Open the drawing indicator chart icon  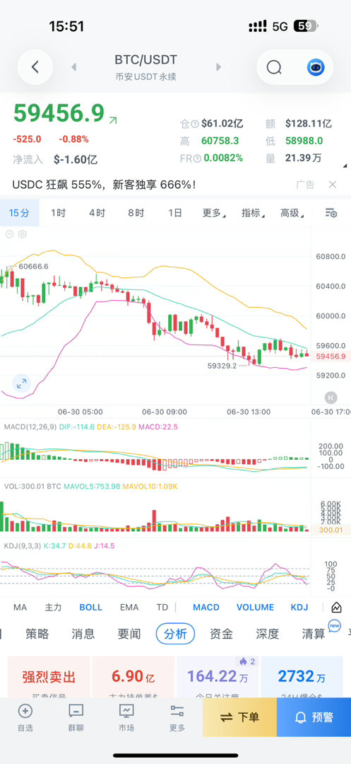click(336, 607)
